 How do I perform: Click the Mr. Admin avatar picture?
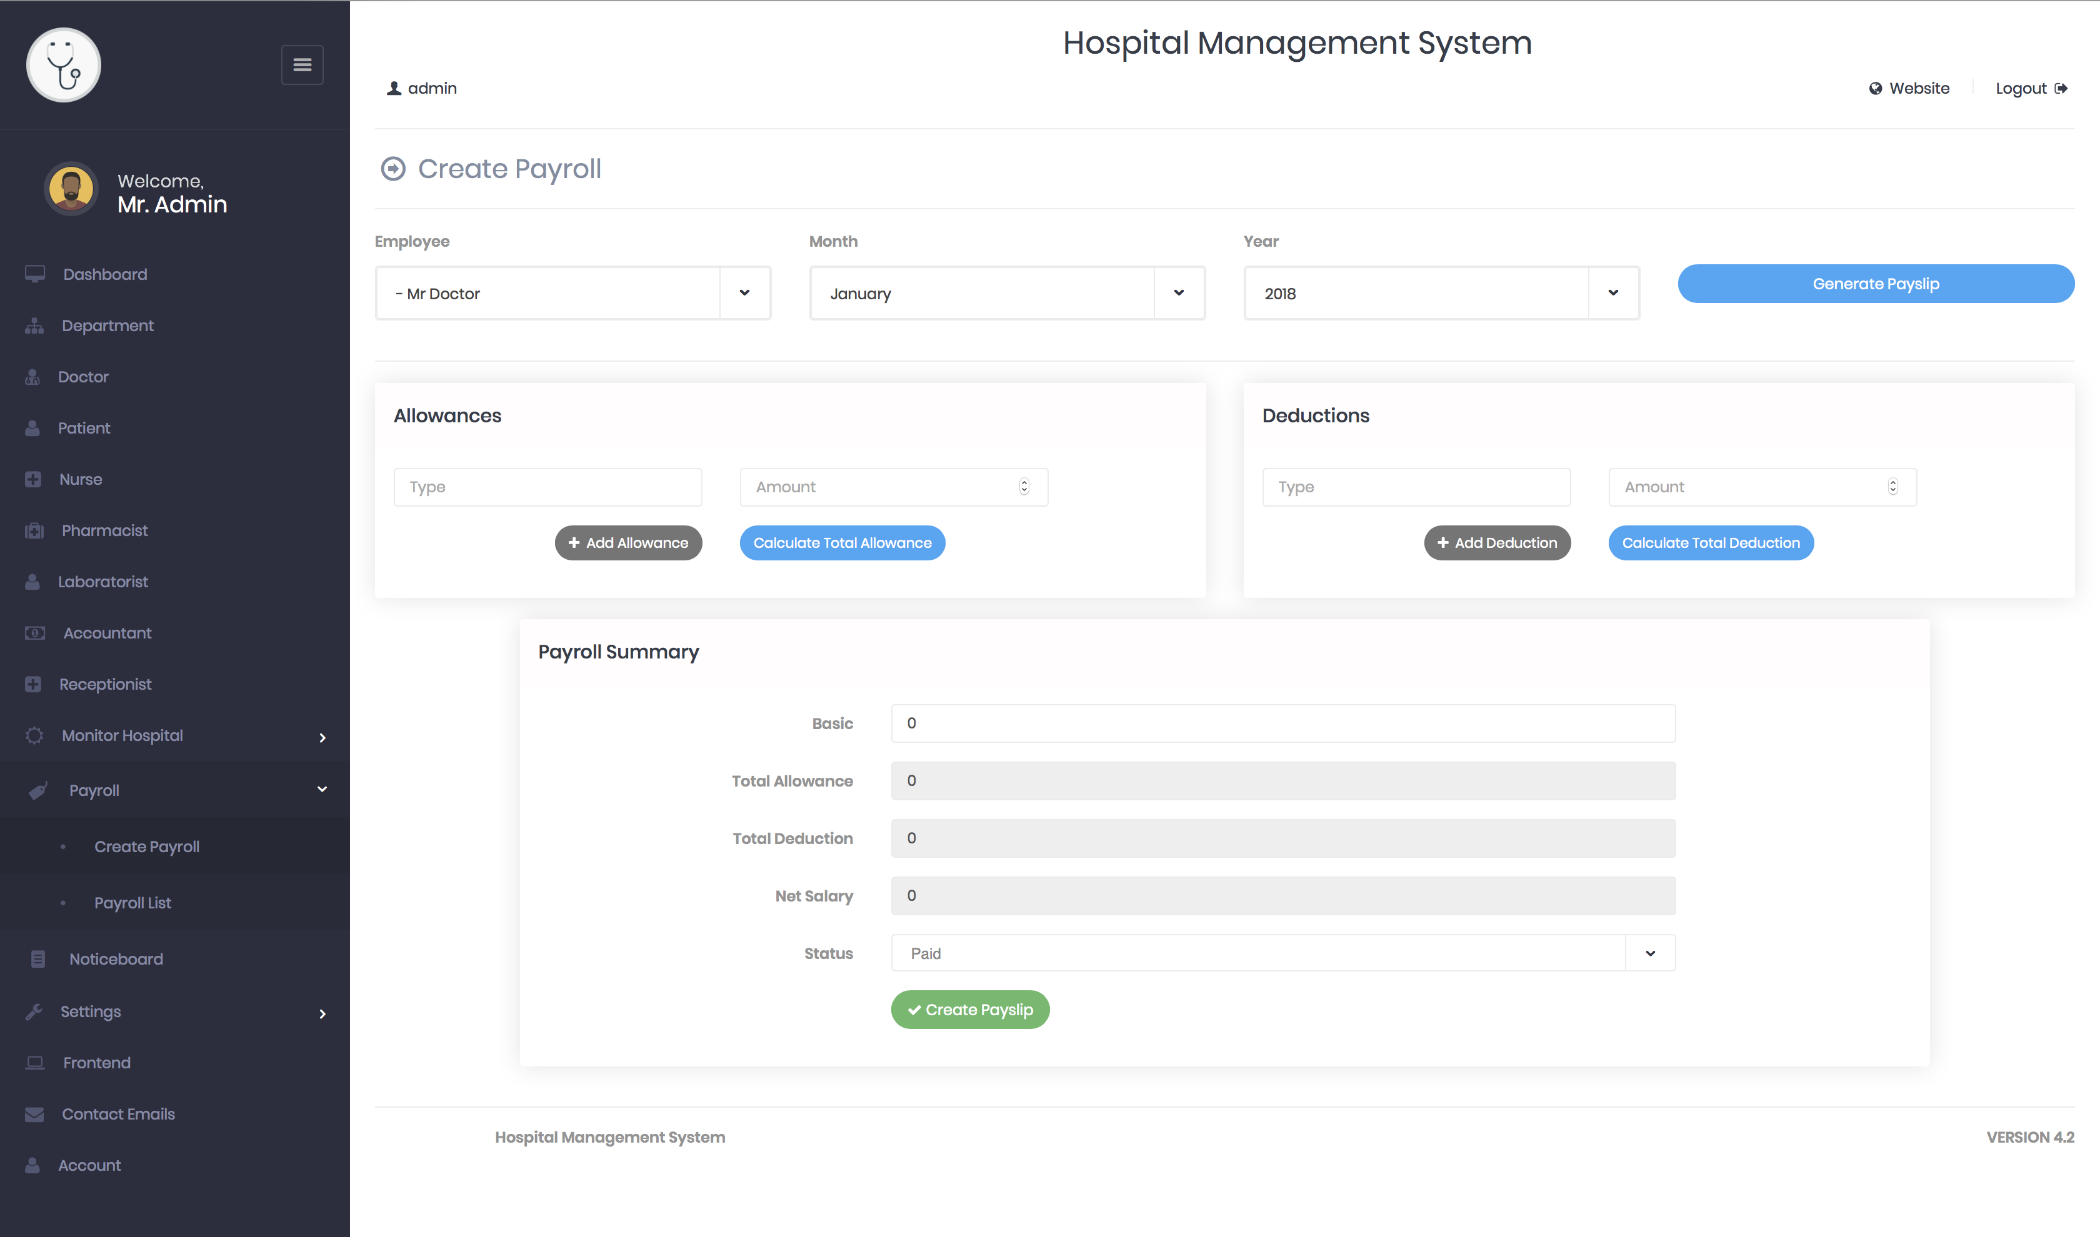pos(71,189)
